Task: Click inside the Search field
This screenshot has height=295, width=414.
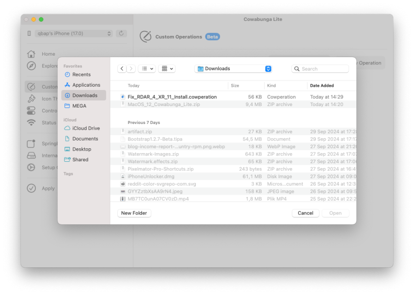Action: click(x=320, y=69)
